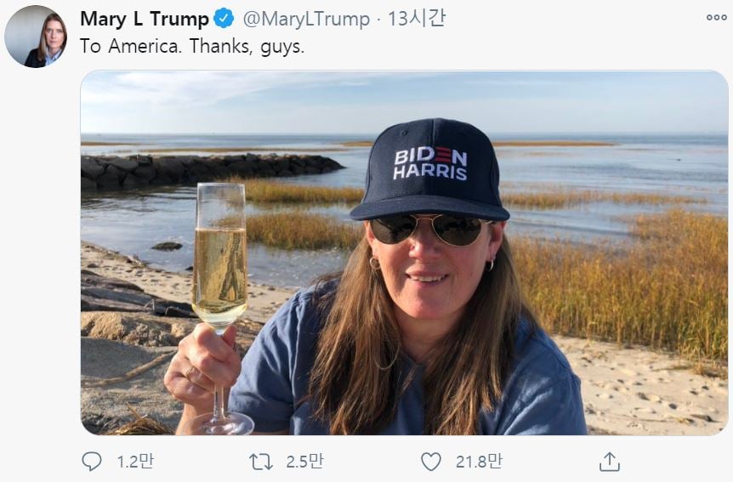The width and height of the screenshot is (733, 482).
Task: Click the 13시간 timestamp
Action: (417, 19)
